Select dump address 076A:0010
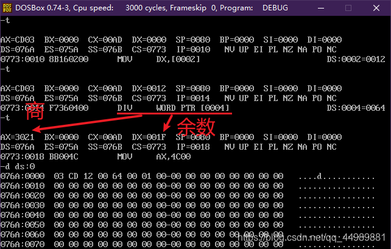The height and width of the screenshot is (249, 391). [23, 186]
